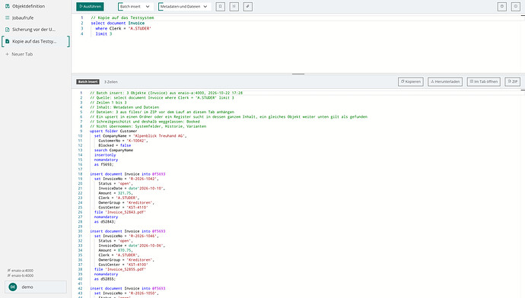Click 'nomandatory' on result line 15
The height and width of the screenshot is (298, 525).
106,160
